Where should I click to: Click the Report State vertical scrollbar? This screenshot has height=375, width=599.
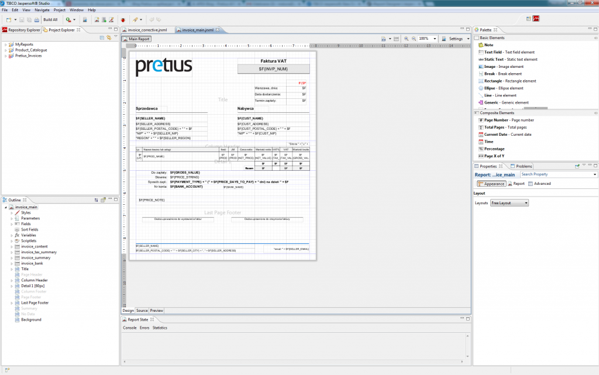[467, 346]
